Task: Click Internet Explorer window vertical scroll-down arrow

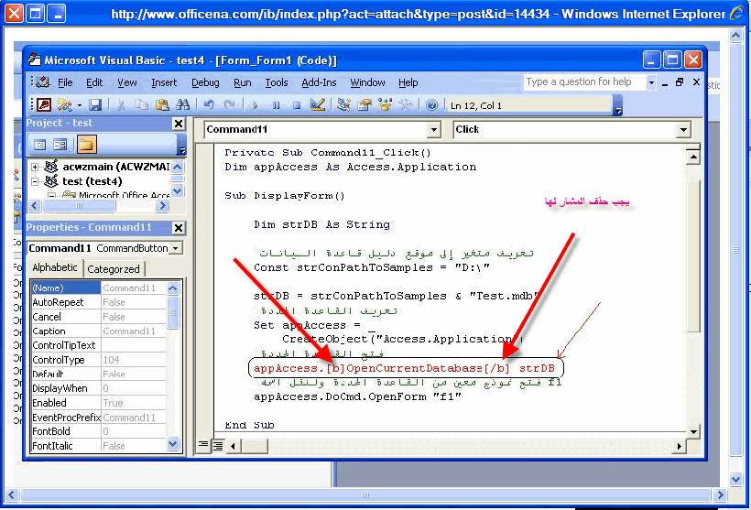Action: [x=736, y=478]
